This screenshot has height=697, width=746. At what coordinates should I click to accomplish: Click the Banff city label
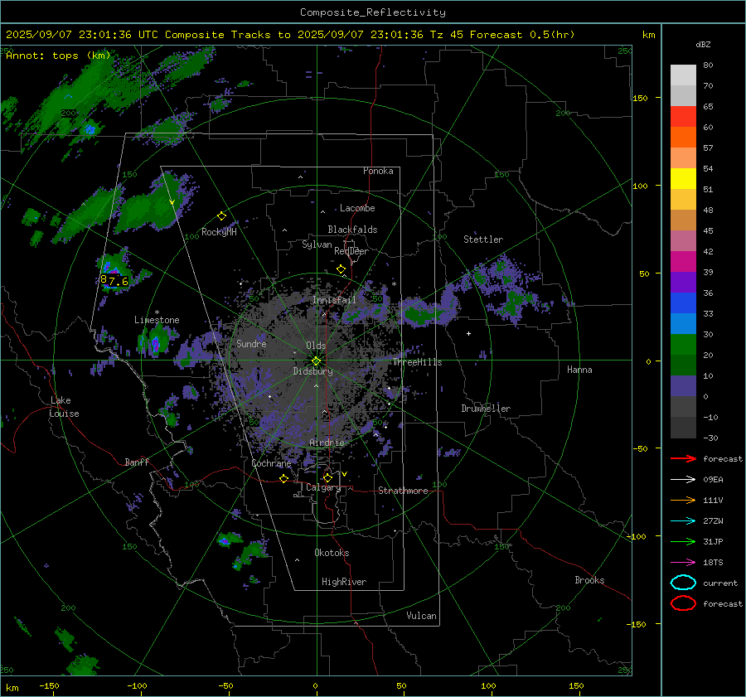tap(137, 462)
